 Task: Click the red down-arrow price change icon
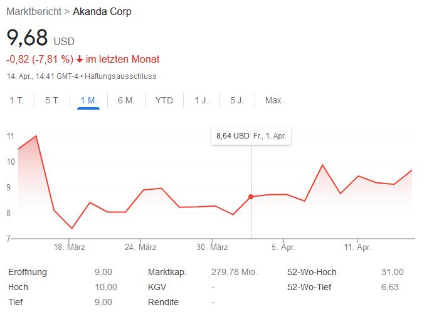pos(80,60)
